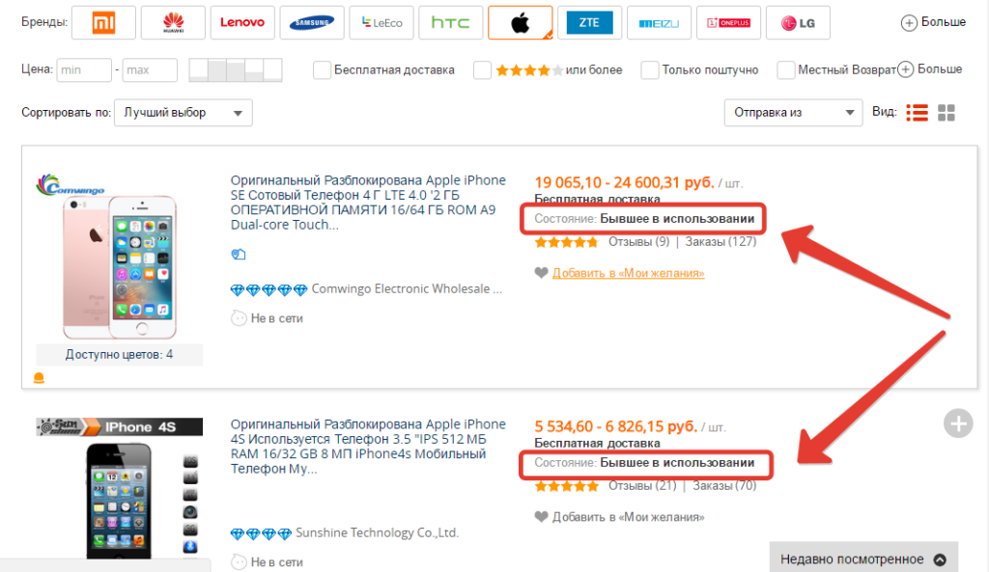Choose the Meizu brand logo
Screen dimensions: 989x572
click(659, 23)
